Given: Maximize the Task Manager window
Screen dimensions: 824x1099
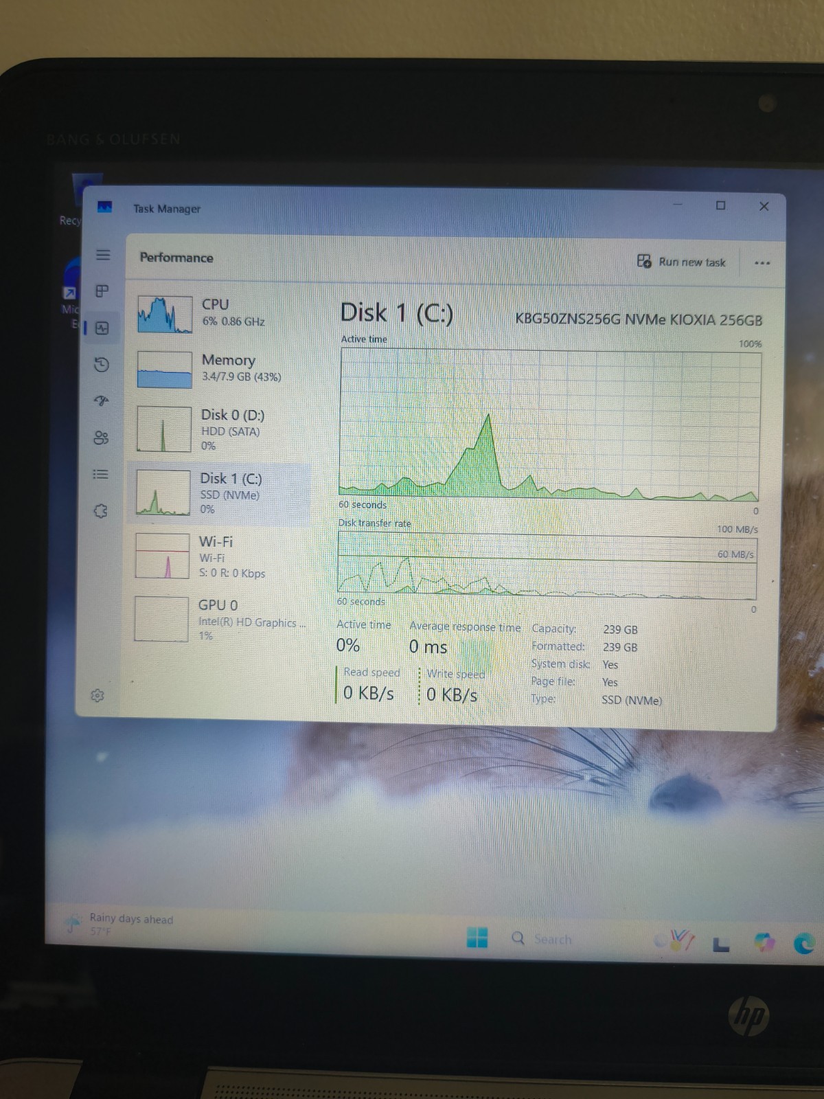Looking at the screenshot, I should pyautogui.click(x=720, y=205).
